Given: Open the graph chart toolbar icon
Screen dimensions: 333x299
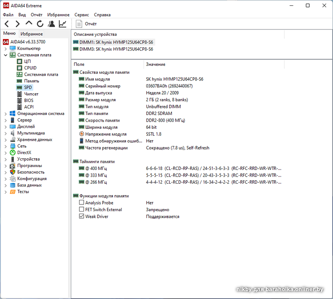Looking at the screenshot, I should (x=62, y=24).
